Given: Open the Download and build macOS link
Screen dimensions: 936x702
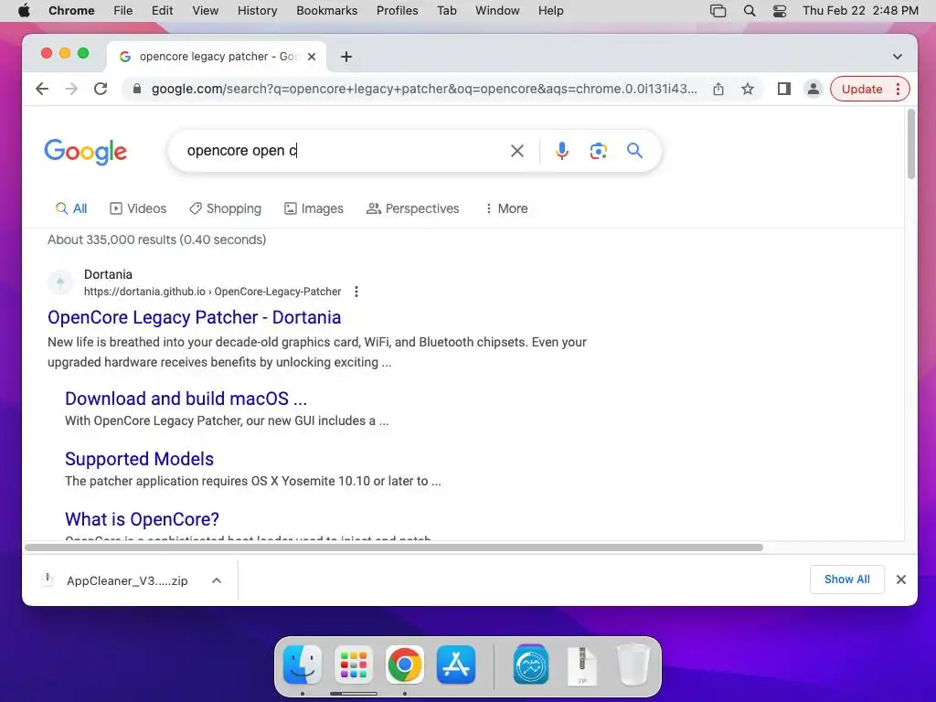Looking at the screenshot, I should [x=186, y=399].
